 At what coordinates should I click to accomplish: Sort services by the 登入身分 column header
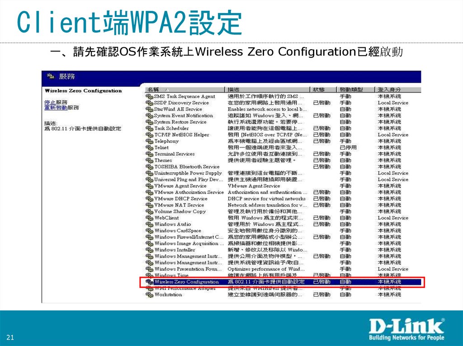point(398,89)
